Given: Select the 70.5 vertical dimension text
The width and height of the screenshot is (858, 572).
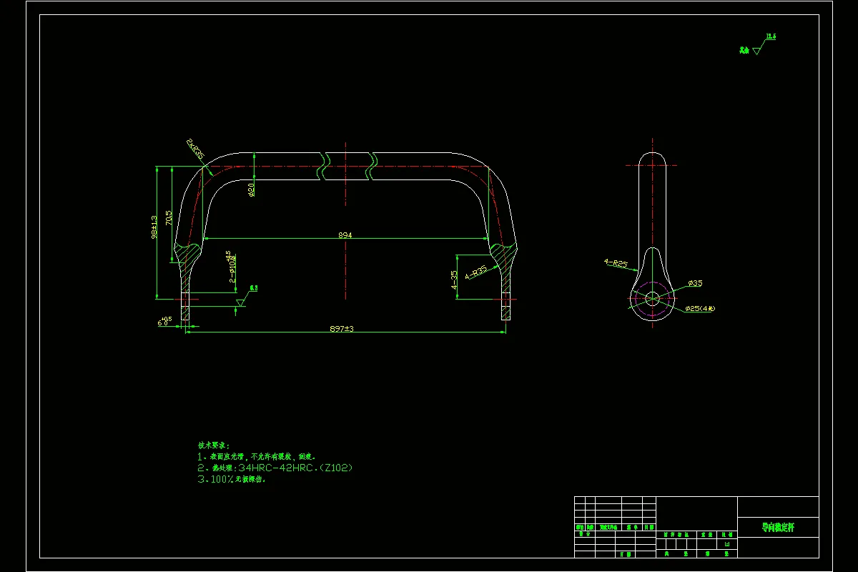Looking at the screenshot, I should (x=169, y=217).
